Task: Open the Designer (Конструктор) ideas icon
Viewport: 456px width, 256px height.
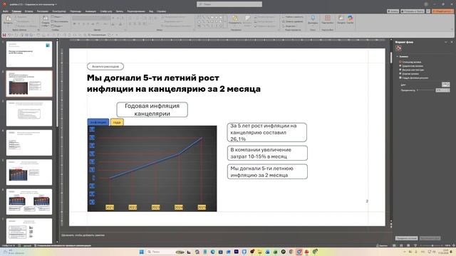Action: coord(341,18)
